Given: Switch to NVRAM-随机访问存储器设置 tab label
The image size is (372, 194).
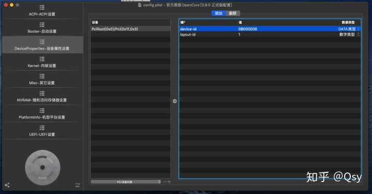Looking at the screenshot, I should (42, 100).
